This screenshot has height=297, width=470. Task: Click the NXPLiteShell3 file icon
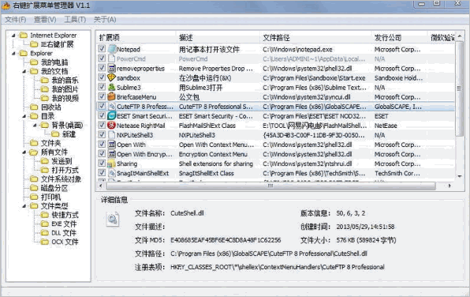click(x=112, y=135)
